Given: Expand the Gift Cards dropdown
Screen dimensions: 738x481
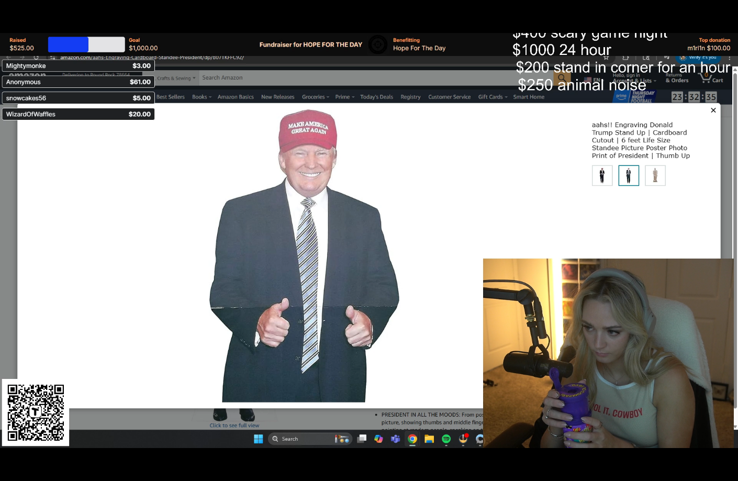Looking at the screenshot, I should 493,97.
